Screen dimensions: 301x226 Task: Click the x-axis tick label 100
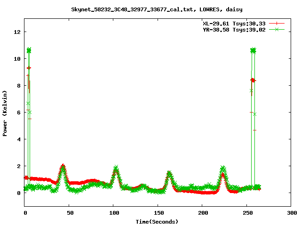pos(114,213)
